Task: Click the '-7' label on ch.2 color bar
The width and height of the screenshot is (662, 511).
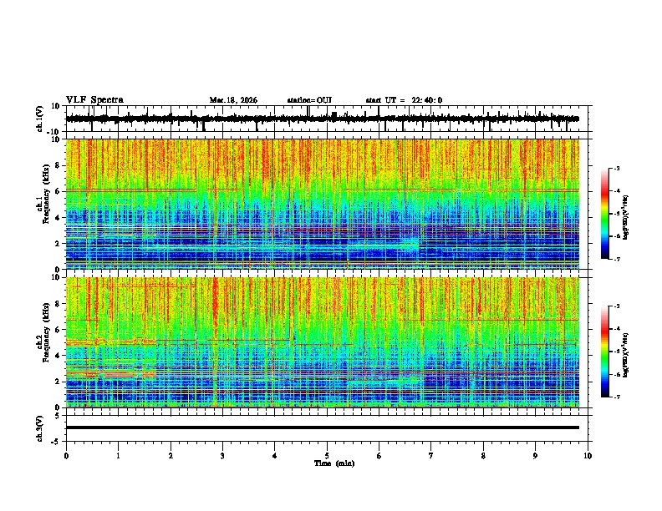Action: (616, 397)
